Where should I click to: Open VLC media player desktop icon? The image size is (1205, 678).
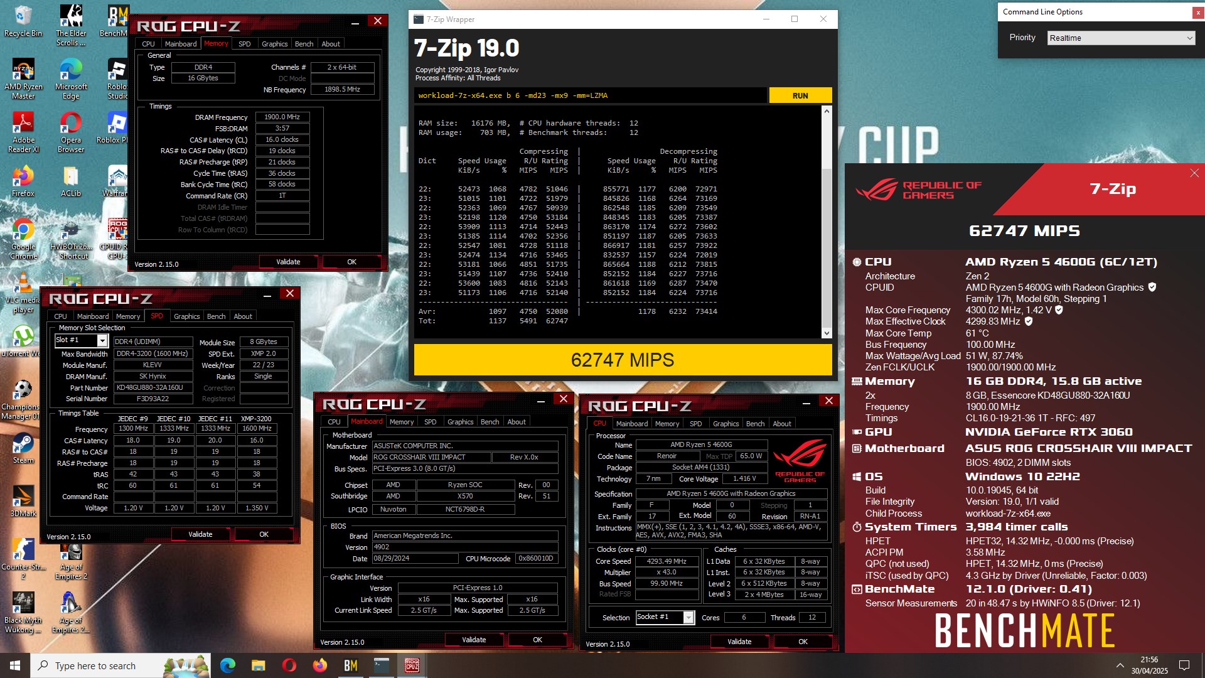[x=23, y=292]
